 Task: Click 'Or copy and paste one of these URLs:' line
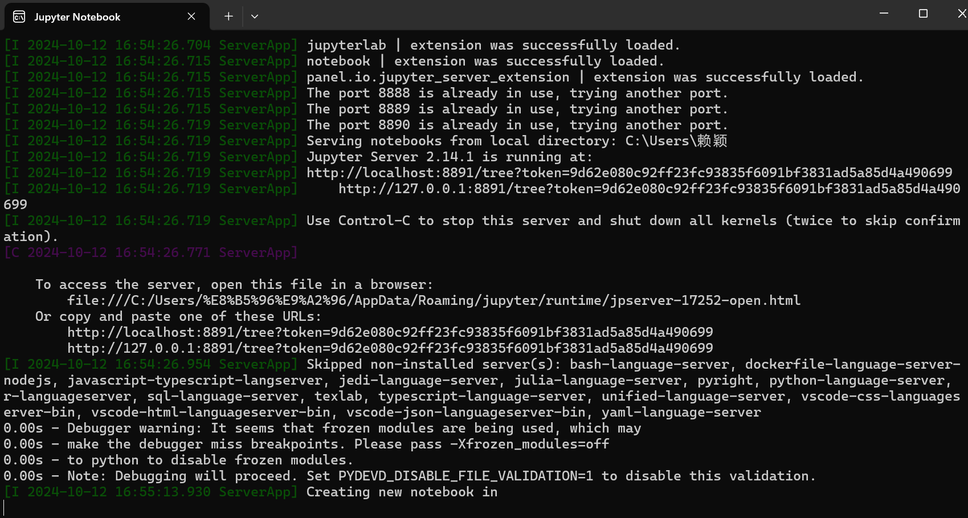pyautogui.click(x=178, y=316)
